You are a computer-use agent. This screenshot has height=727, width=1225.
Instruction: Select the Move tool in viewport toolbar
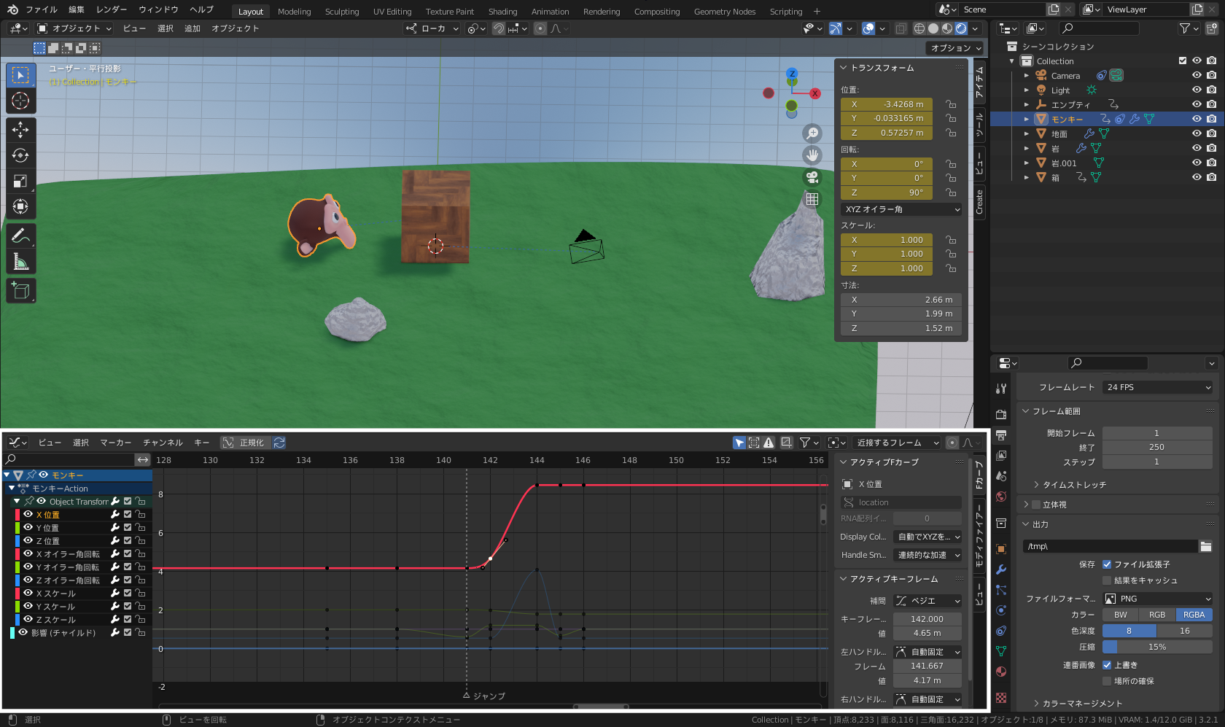point(20,130)
